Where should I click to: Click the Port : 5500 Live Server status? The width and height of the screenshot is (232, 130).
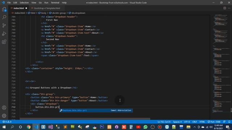coord(214,122)
